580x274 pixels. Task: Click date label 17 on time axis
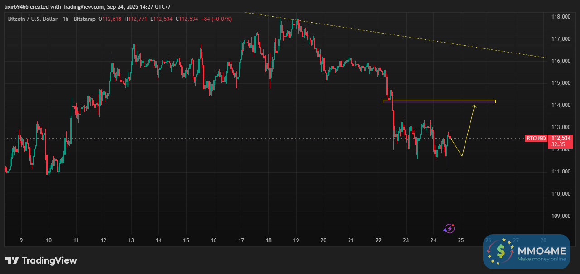[241, 240]
